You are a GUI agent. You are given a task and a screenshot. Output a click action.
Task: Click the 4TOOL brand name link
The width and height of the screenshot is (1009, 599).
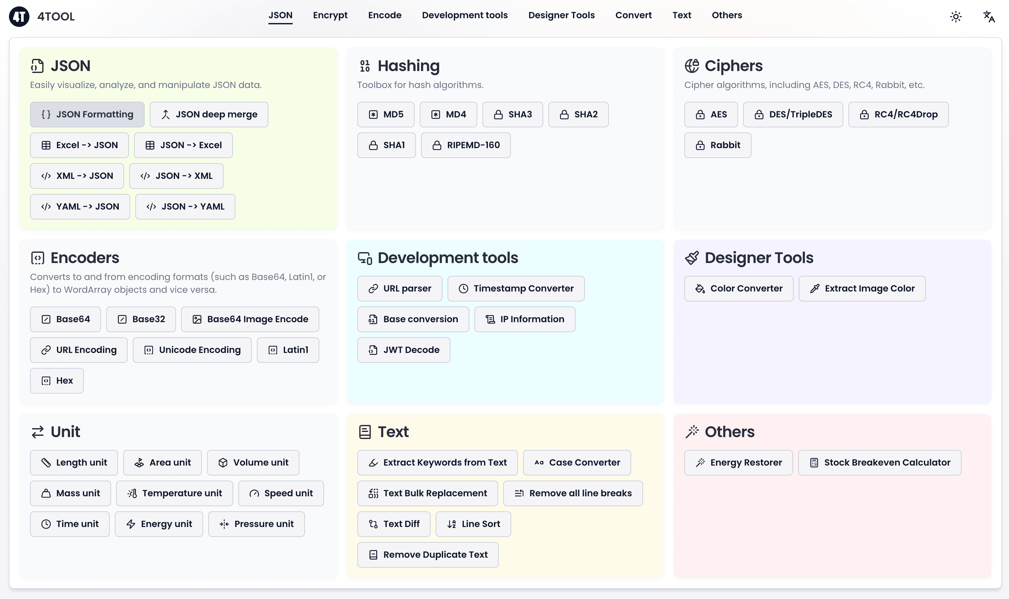(56, 17)
